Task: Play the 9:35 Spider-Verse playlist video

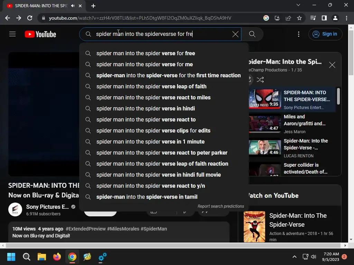Action: click(x=264, y=99)
